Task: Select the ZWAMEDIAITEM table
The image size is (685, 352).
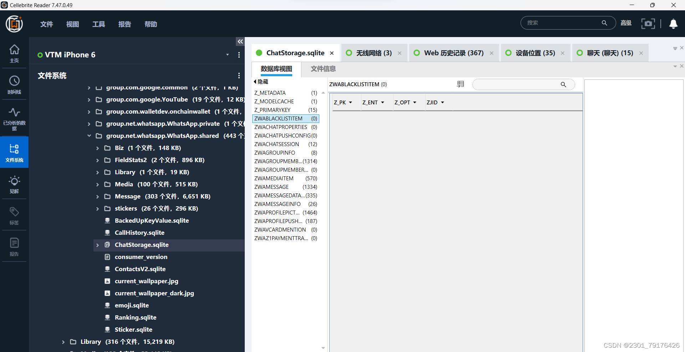Action: [285, 178]
